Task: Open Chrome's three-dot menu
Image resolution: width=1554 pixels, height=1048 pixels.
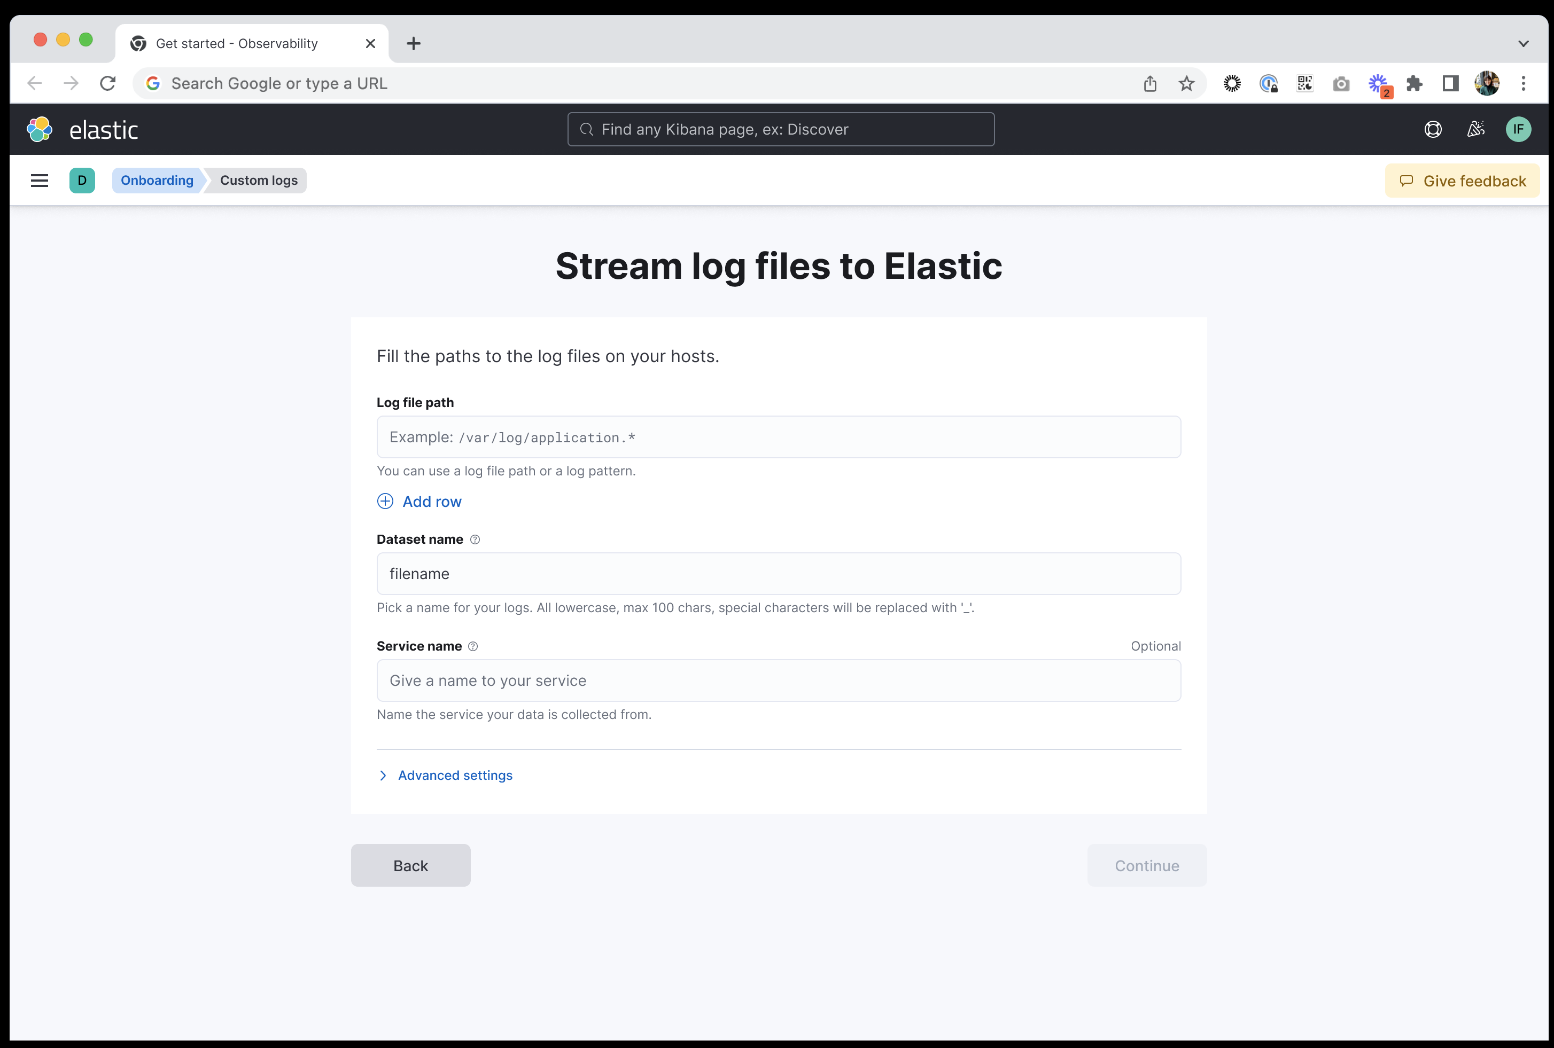Action: [x=1523, y=83]
